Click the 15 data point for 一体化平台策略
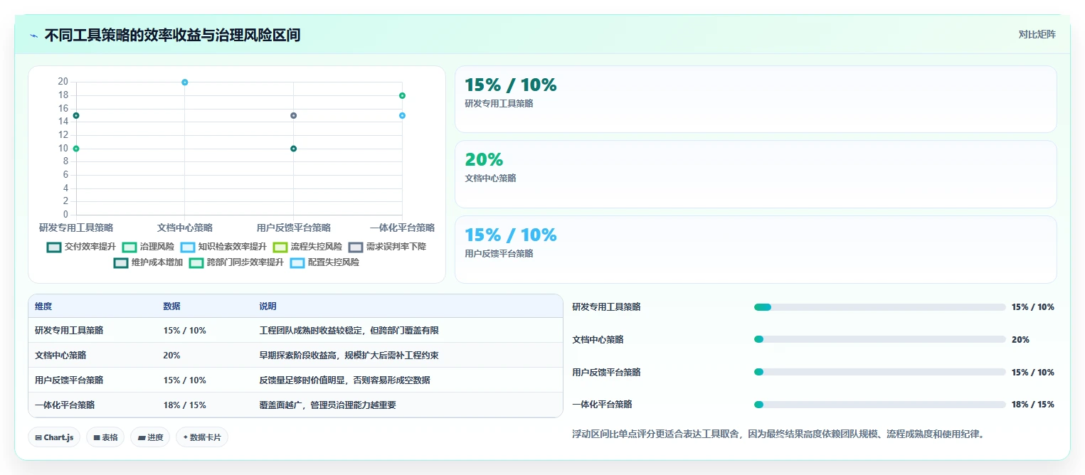1085x475 pixels. pyautogui.click(x=402, y=115)
